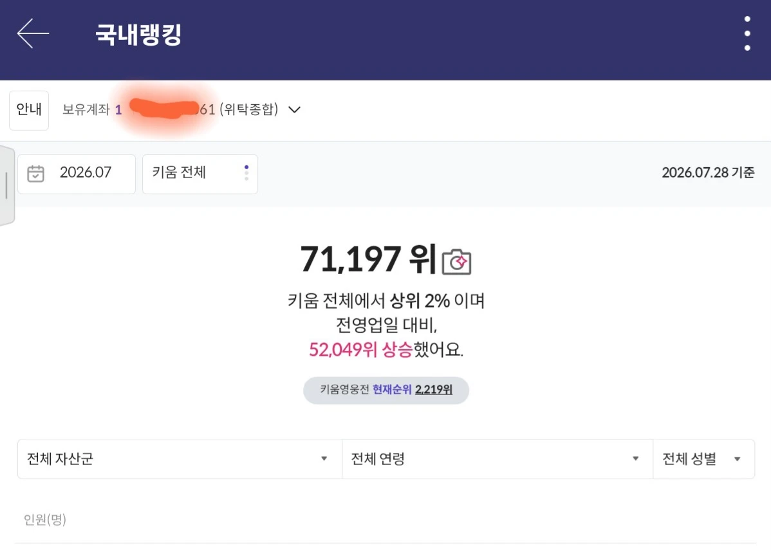The width and height of the screenshot is (771, 550).
Task: Pull open the left edge drawer handle
Action: tap(7, 185)
